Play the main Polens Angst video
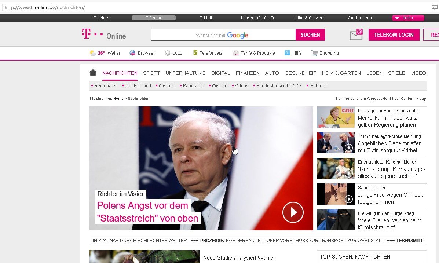The width and height of the screenshot is (439, 263). click(293, 212)
